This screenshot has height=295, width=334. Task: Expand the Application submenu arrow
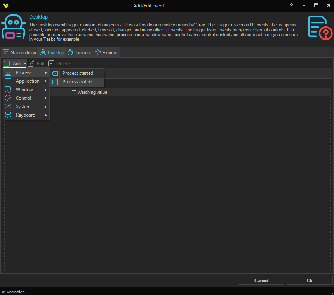pos(45,81)
